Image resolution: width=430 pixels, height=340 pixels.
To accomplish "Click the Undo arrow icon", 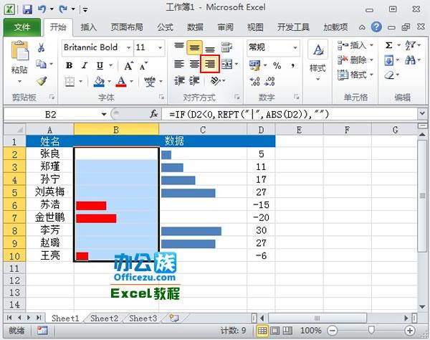I will point(42,9).
